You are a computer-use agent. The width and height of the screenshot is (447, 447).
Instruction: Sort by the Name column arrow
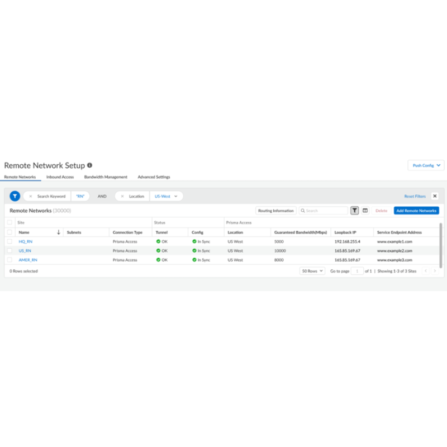point(59,232)
